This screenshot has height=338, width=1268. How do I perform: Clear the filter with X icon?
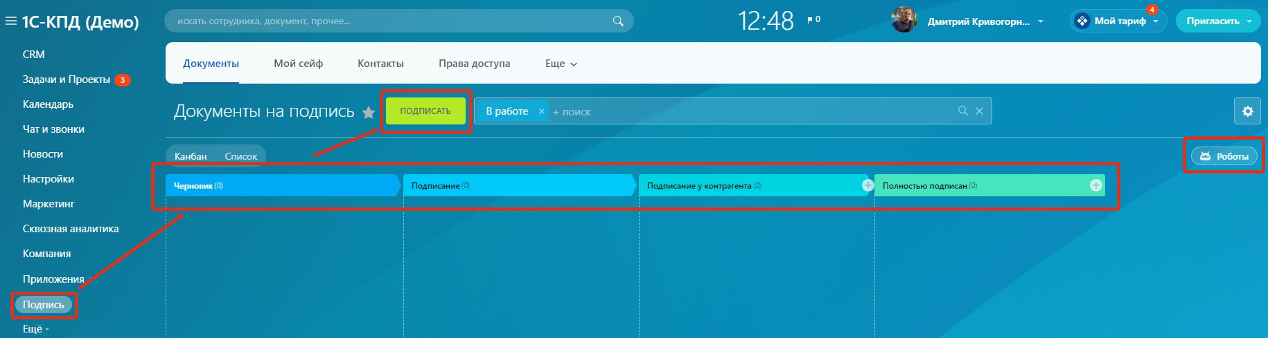(x=979, y=111)
